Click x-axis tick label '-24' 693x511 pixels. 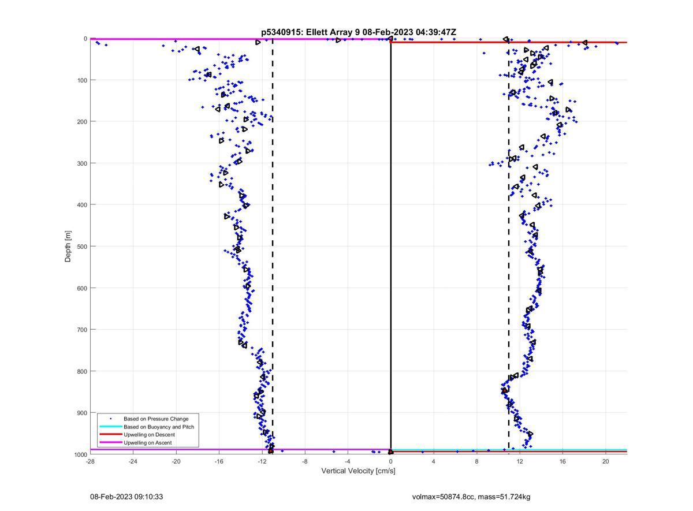coord(133,461)
